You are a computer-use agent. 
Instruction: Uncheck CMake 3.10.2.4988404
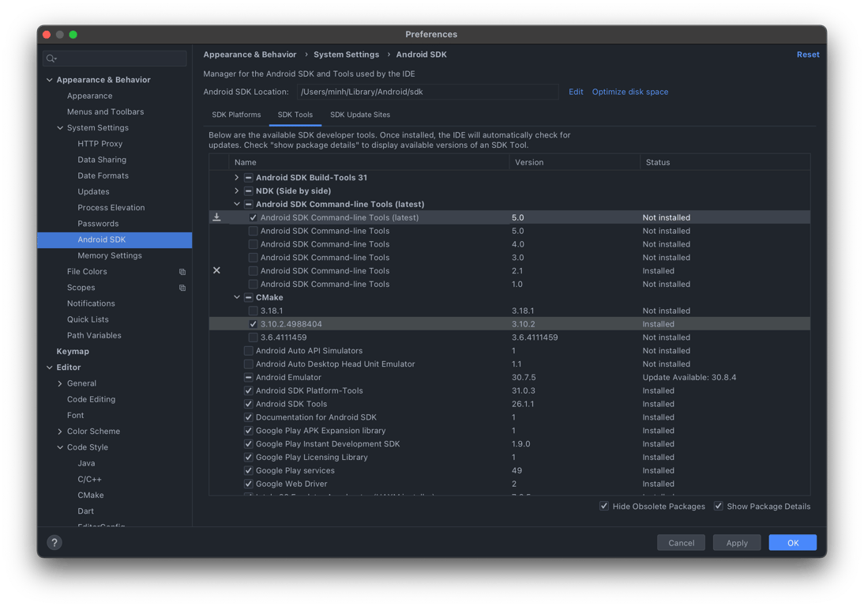coord(253,324)
